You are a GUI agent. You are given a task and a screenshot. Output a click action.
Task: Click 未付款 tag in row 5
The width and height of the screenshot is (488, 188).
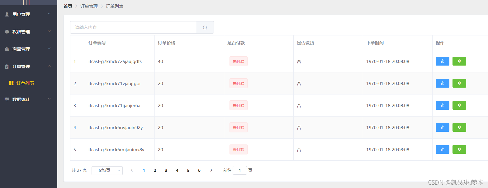click(239, 149)
